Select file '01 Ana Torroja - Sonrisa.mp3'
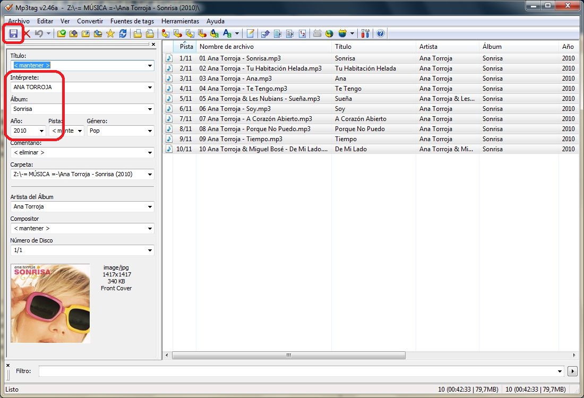This screenshot has height=398, width=584. pos(240,58)
